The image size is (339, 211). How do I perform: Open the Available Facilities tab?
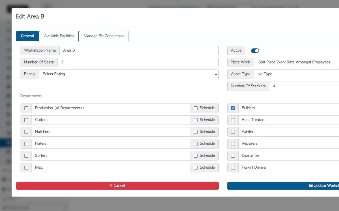coord(59,36)
